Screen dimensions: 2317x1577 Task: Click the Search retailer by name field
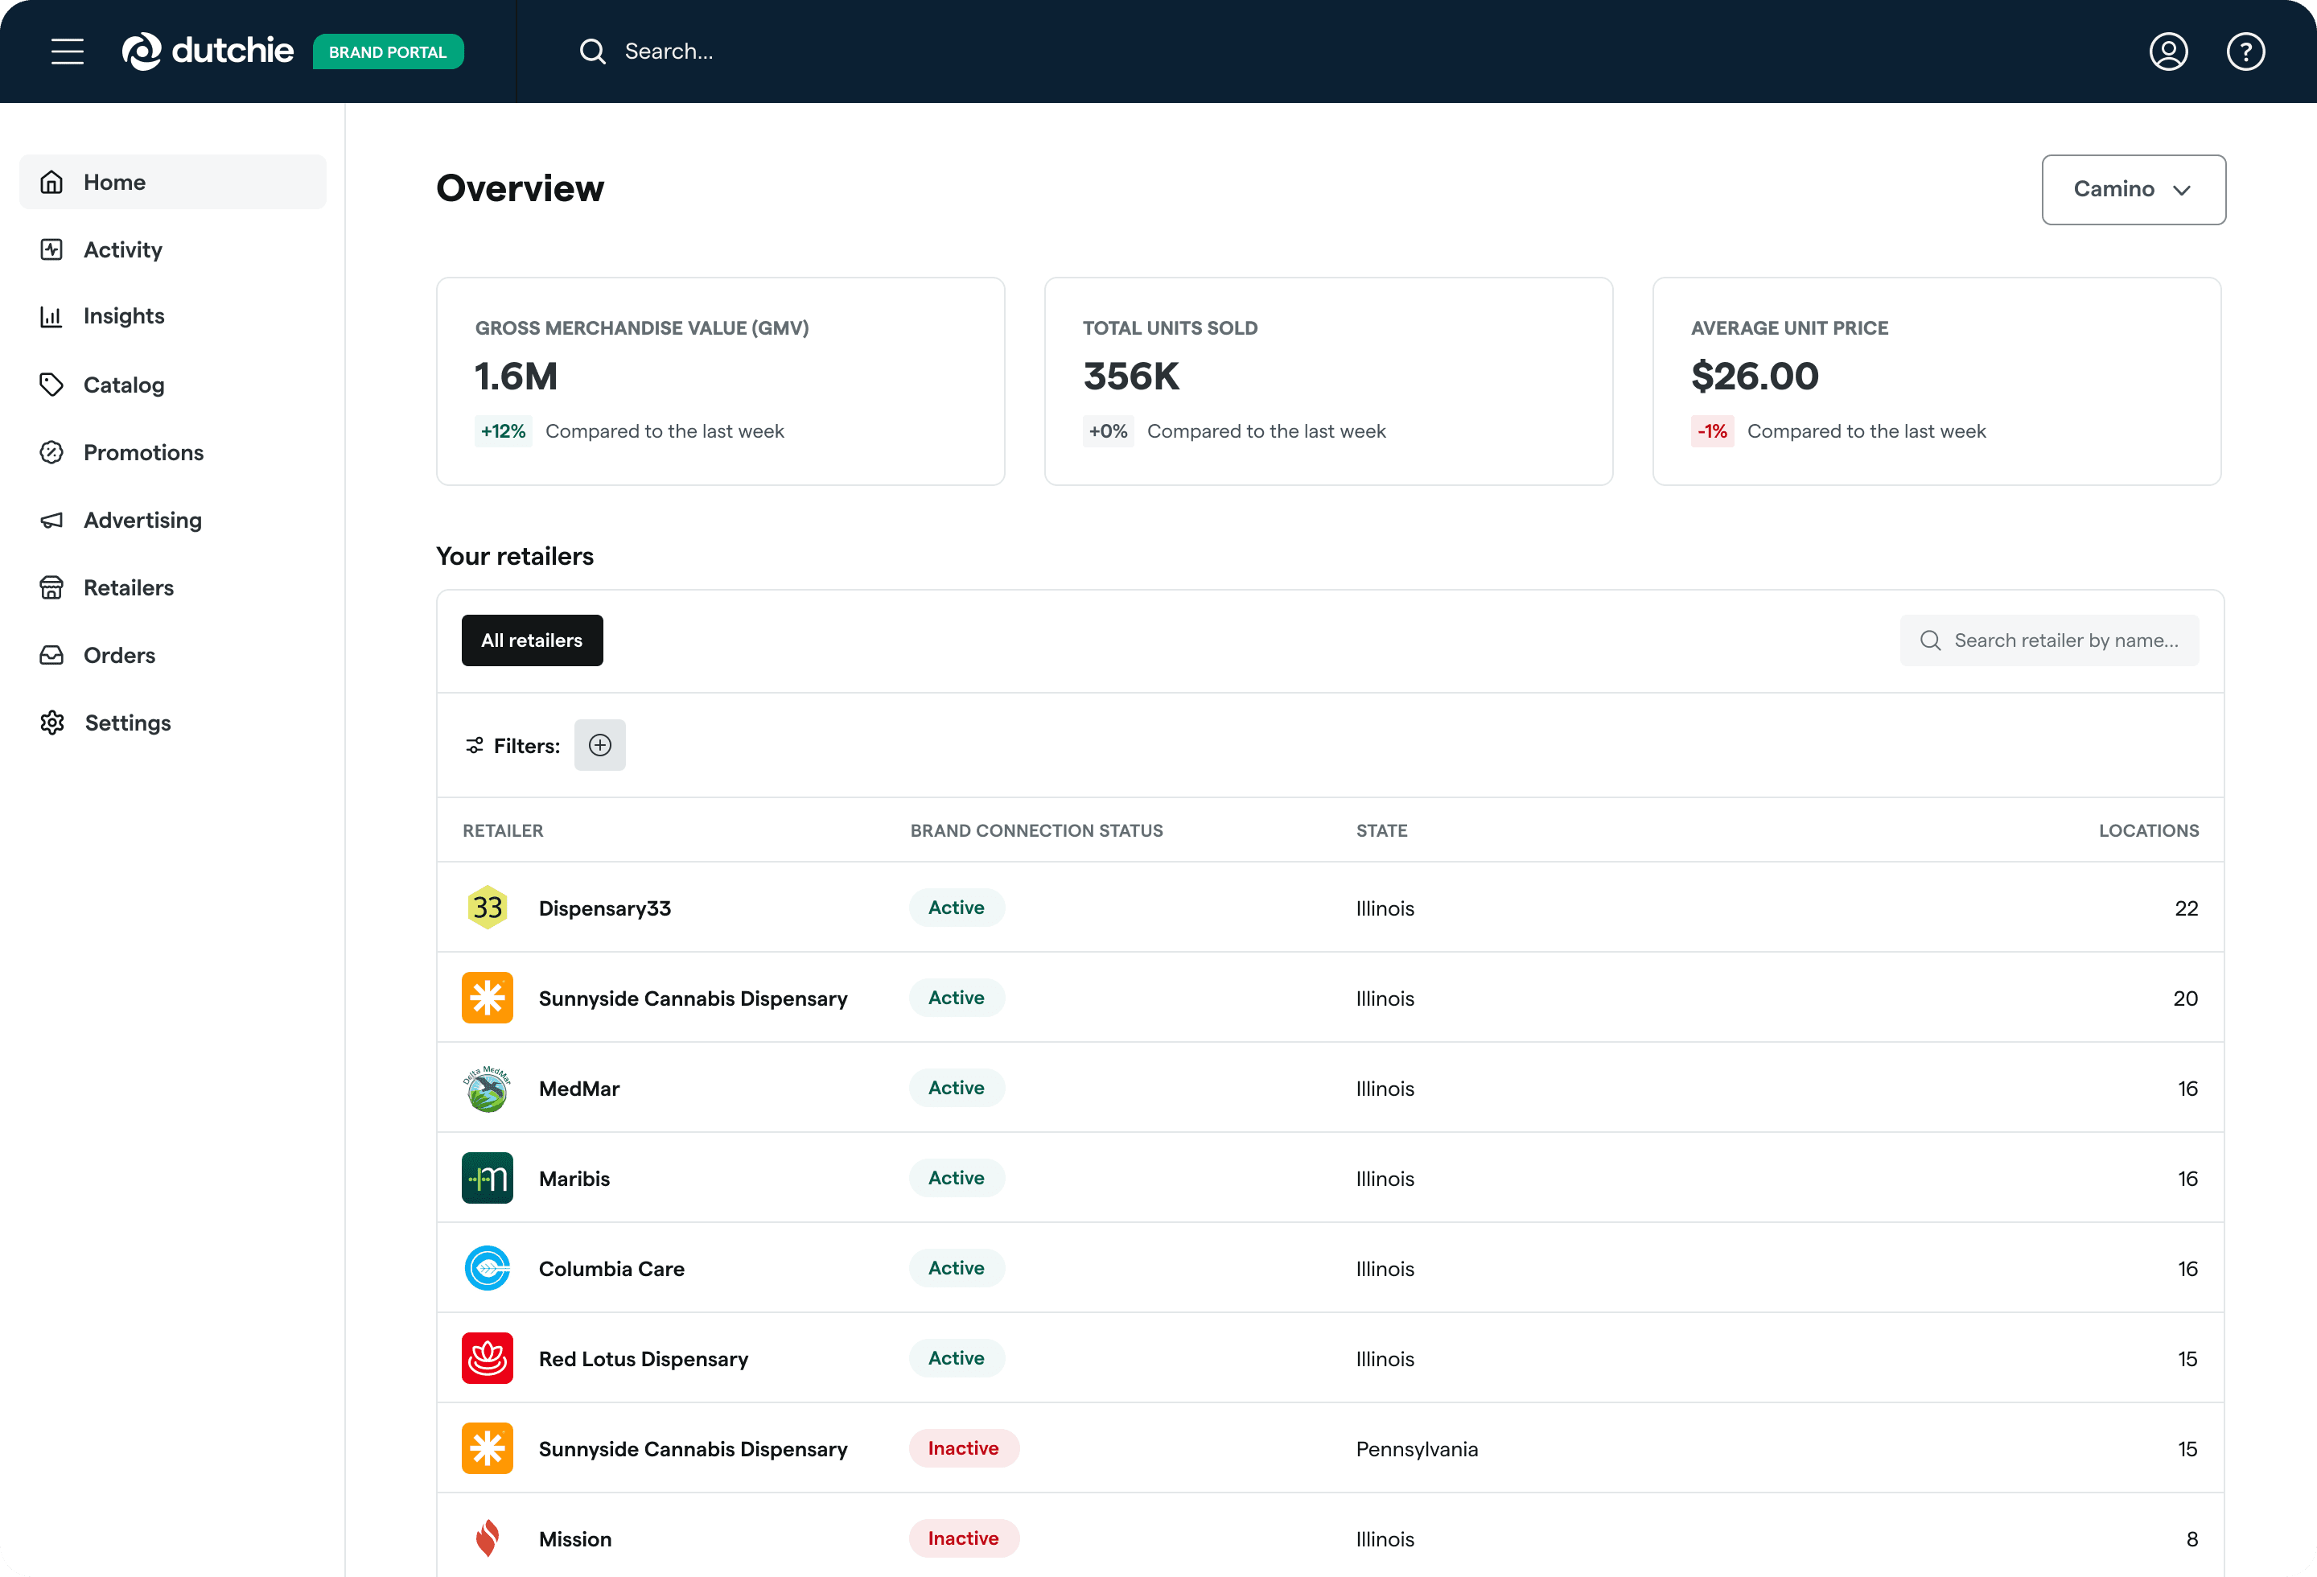pyautogui.click(x=2049, y=640)
